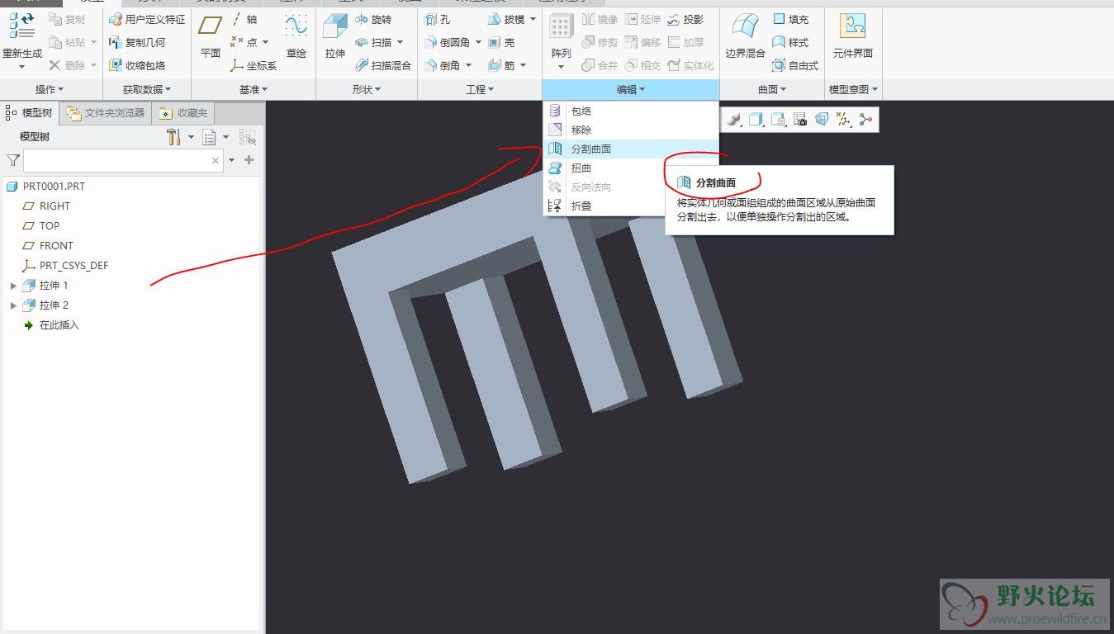Image resolution: width=1114 pixels, height=634 pixels.
Task: Click the plus button beside search field
Action: click(249, 160)
